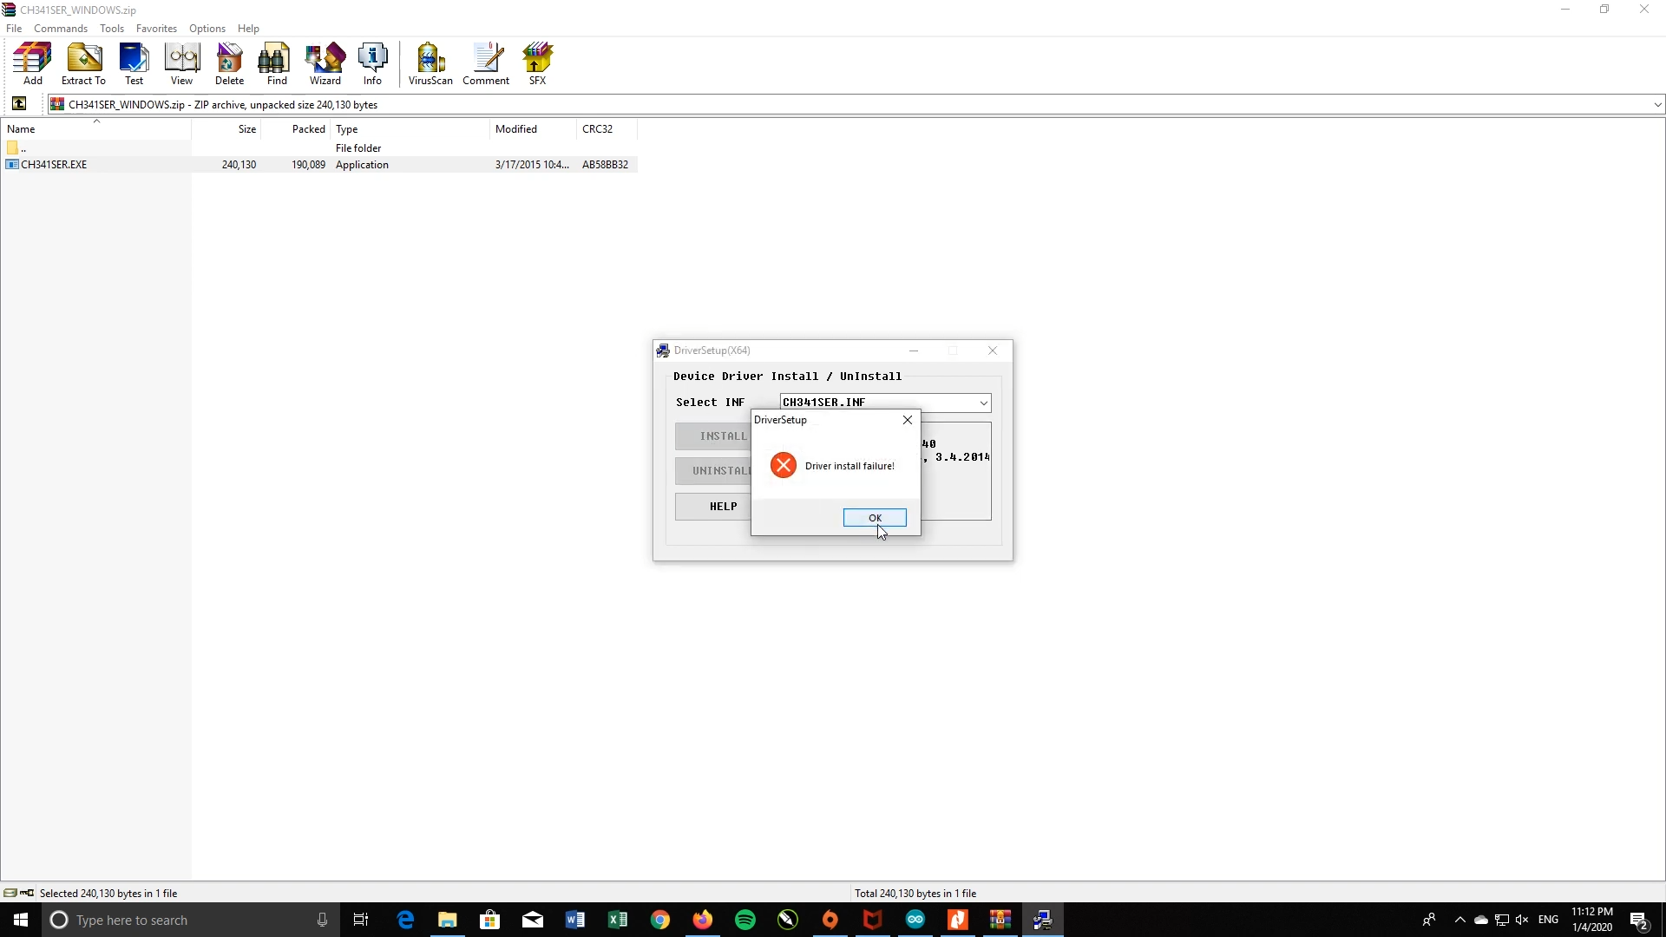This screenshot has width=1666, height=937.
Task: Open the Options menu
Action: coord(207,29)
